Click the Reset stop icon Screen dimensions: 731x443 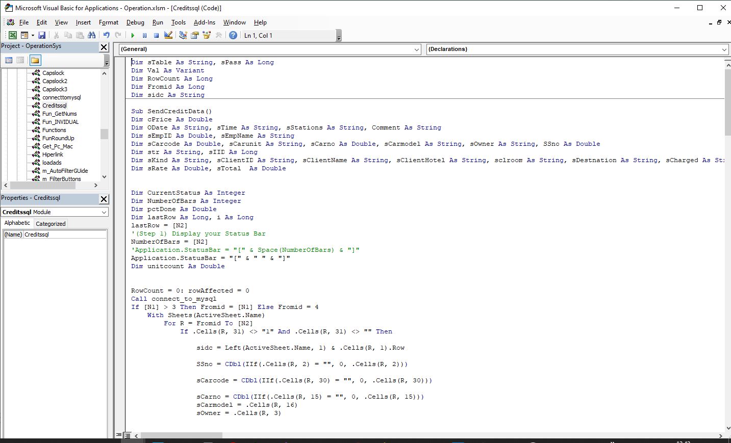point(156,35)
